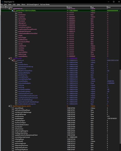Tick the takingFallDamage checkbox
The height and width of the screenshot is (151, 121).
13,114
